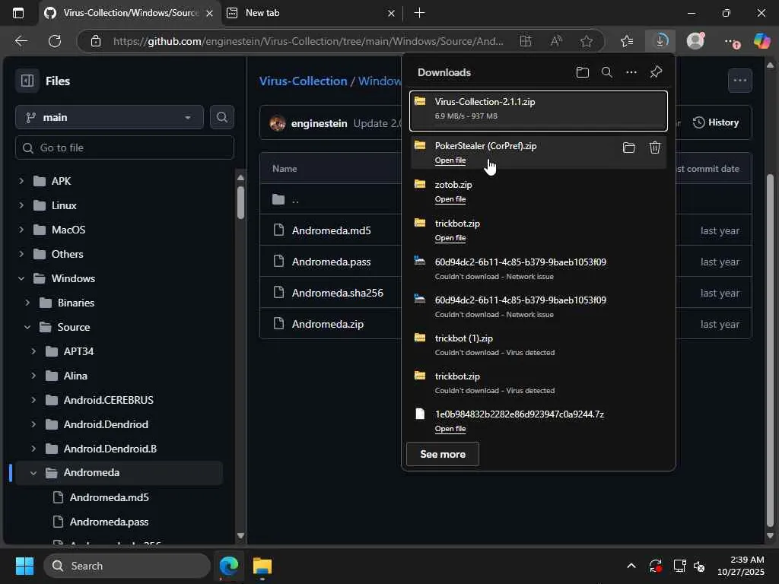Open file link for zotob.zip
Screen dimensions: 779x584
click(450, 199)
